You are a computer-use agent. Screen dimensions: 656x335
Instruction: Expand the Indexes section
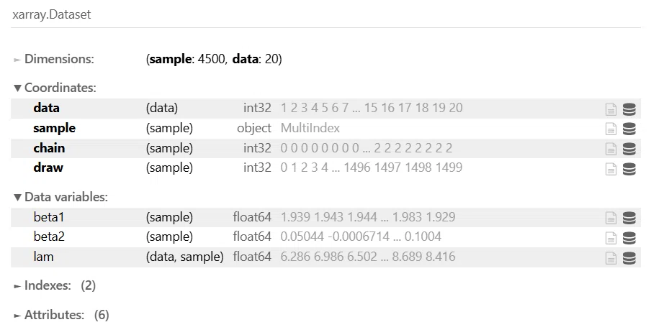[x=55, y=285]
